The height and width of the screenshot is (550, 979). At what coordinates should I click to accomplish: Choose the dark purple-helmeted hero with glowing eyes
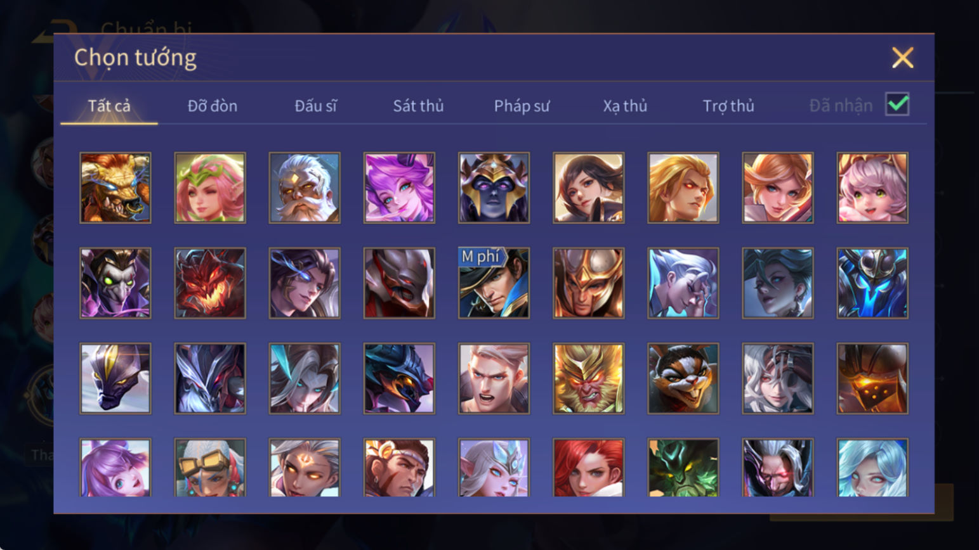(x=494, y=188)
